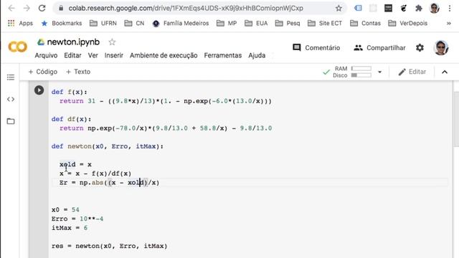The height and width of the screenshot is (258, 459).
Task: Click the 'def df(x):' code line
Action: tap(72, 119)
